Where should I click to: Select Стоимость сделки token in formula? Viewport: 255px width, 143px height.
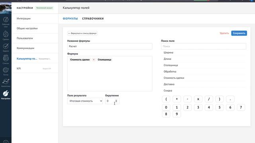[x=80, y=60]
